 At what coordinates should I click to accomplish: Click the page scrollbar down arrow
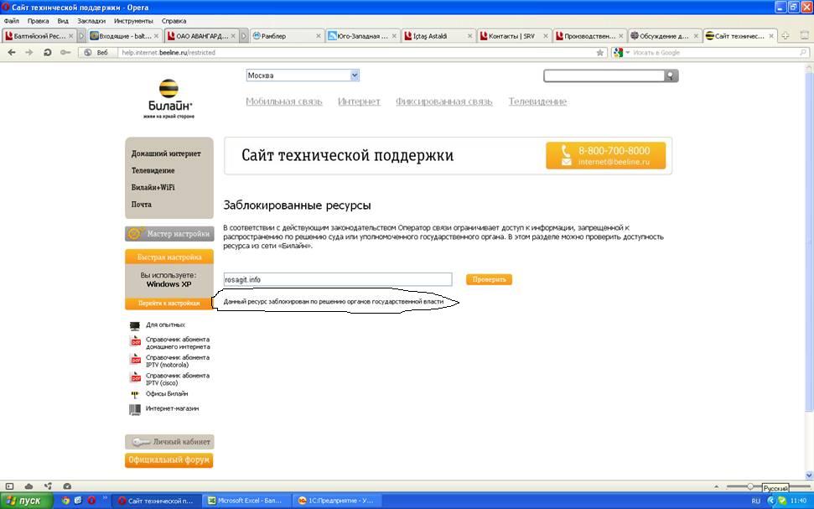point(809,475)
